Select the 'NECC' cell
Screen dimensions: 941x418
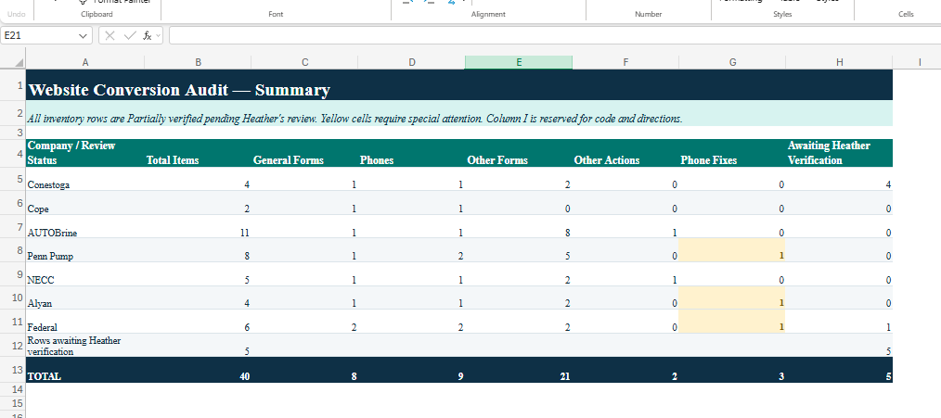tap(85, 274)
